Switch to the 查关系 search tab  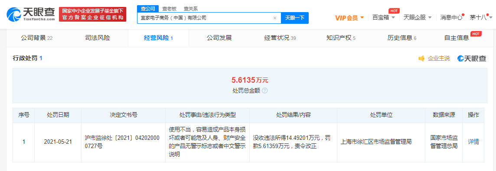191,9
